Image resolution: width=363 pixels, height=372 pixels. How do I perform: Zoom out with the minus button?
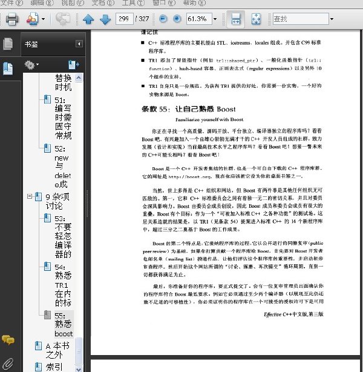pos(163,19)
